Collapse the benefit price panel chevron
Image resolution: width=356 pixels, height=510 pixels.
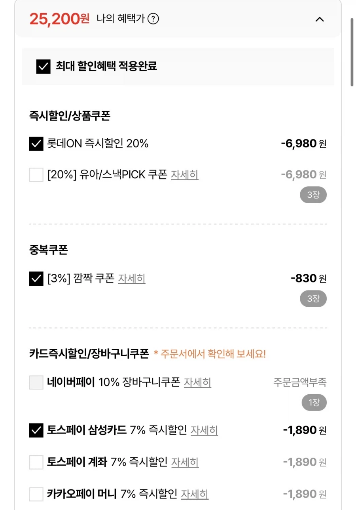(320, 19)
